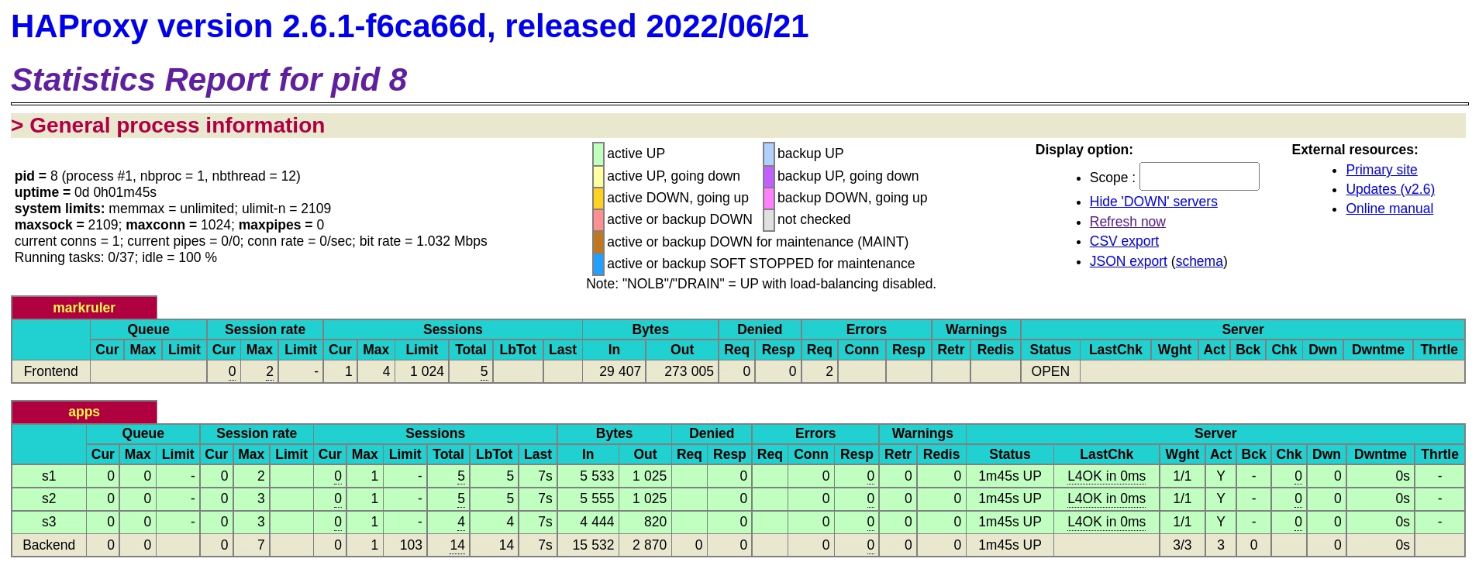Screen dimensions: 1472x569
Task: Click the s3 bytes in 4 444
Action: click(x=597, y=522)
